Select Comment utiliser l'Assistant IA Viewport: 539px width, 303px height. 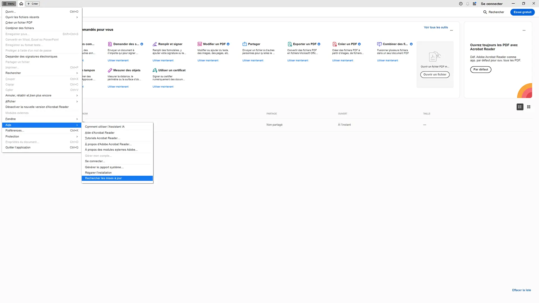pyautogui.click(x=117, y=127)
